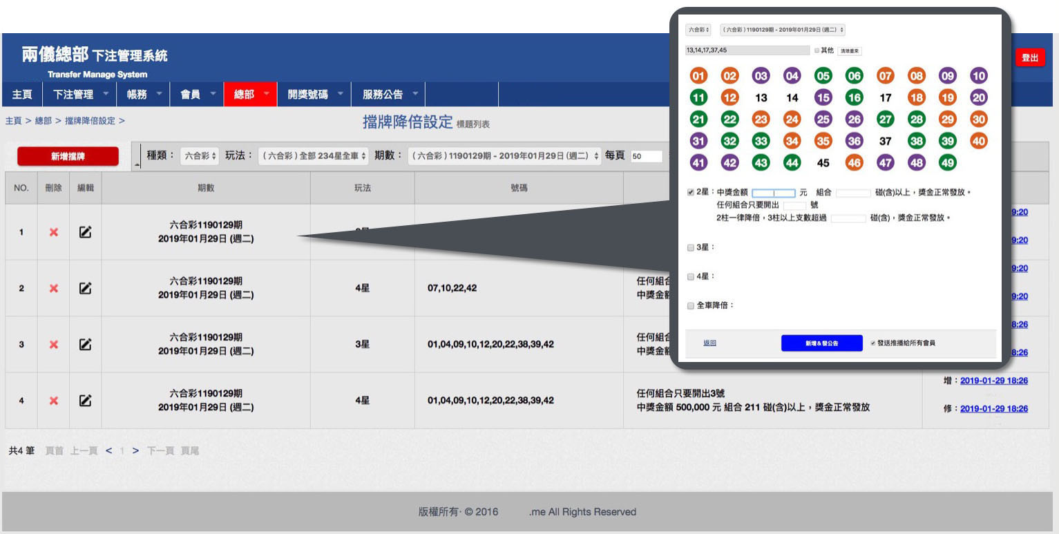Click the 中獎金額 input field
The height and width of the screenshot is (534, 1059).
pyautogui.click(x=773, y=193)
